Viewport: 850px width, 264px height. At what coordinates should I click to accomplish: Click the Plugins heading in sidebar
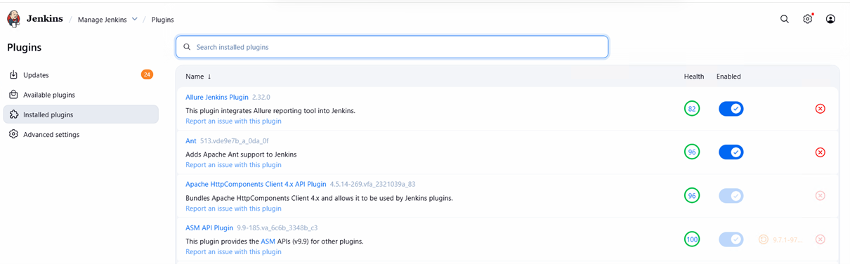tap(24, 48)
